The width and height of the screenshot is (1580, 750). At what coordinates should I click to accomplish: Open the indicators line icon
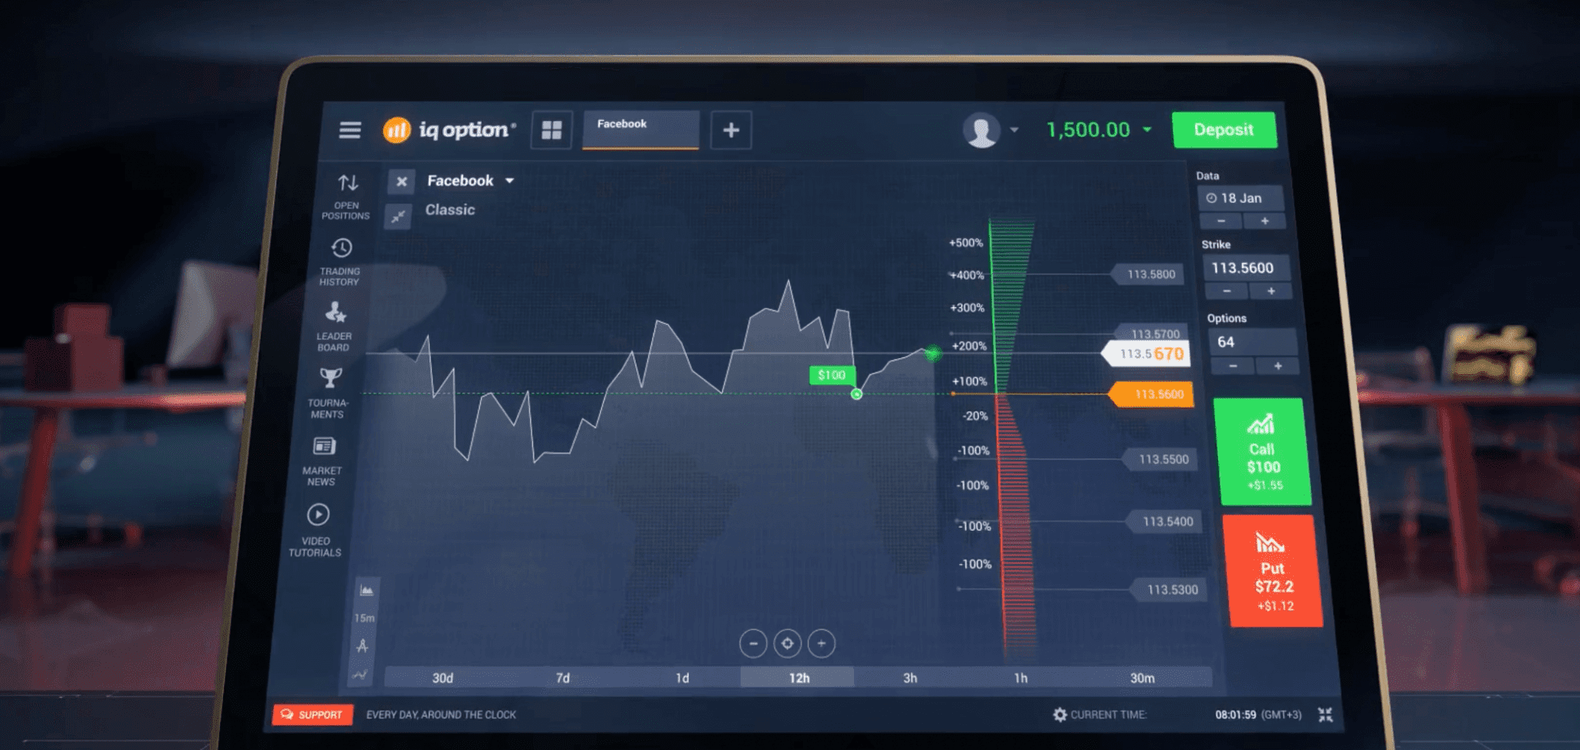pyautogui.click(x=360, y=674)
